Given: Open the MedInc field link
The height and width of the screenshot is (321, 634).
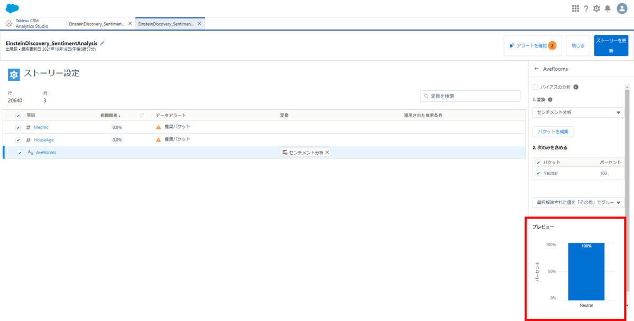Looking at the screenshot, I should tap(41, 127).
